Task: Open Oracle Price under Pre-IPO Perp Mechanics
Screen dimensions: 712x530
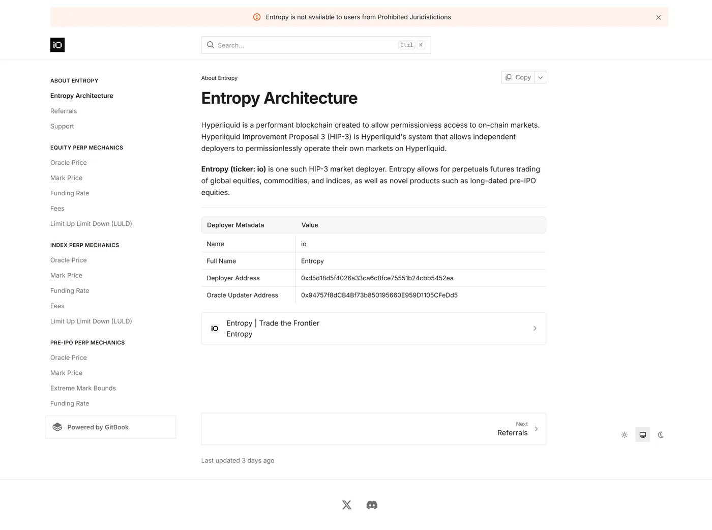Action: click(x=69, y=358)
